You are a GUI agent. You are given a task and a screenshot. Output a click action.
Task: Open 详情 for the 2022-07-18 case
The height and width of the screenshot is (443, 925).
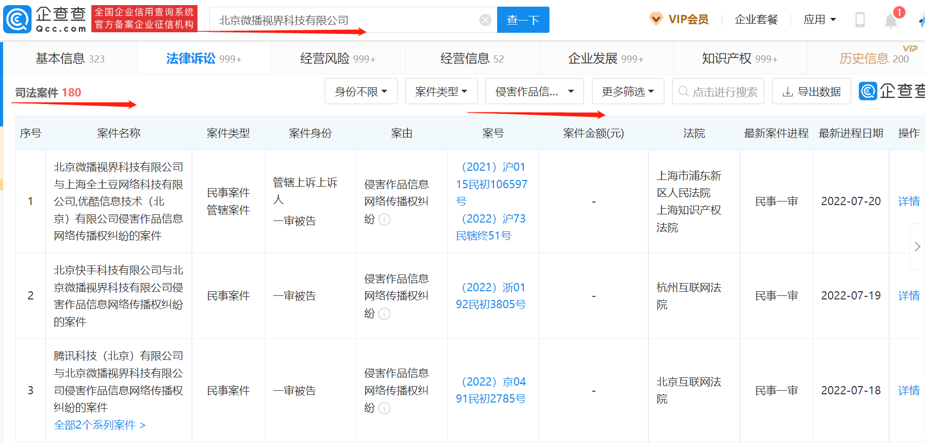tap(909, 391)
